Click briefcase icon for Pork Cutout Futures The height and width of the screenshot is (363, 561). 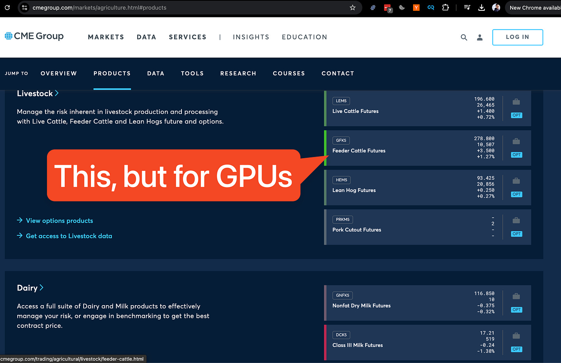(516, 221)
